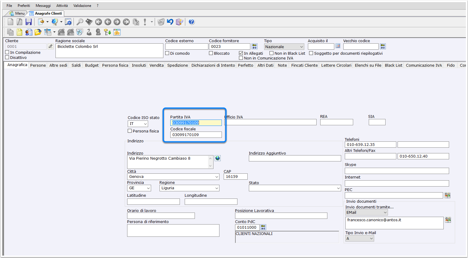This screenshot has height=258, width=468.
Task: Click the tree with green arrow icon
Action: pyautogui.click(x=108, y=32)
